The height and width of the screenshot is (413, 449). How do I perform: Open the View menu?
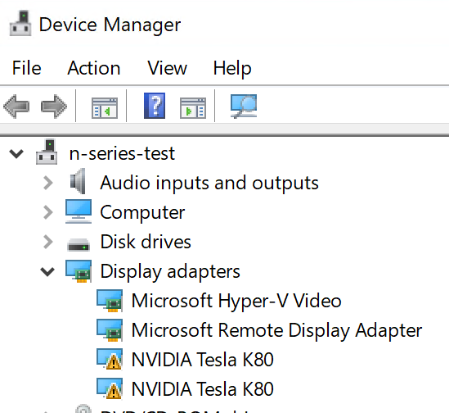coord(167,68)
